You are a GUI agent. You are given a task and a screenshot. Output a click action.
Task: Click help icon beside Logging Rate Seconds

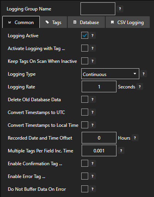pyautogui.click(x=140, y=86)
